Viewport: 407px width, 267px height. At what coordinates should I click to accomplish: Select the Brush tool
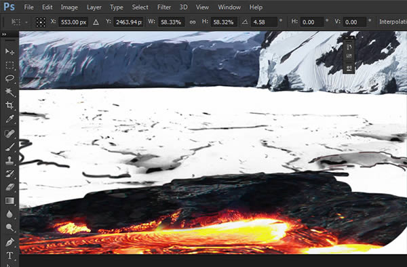click(x=9, y=147)
